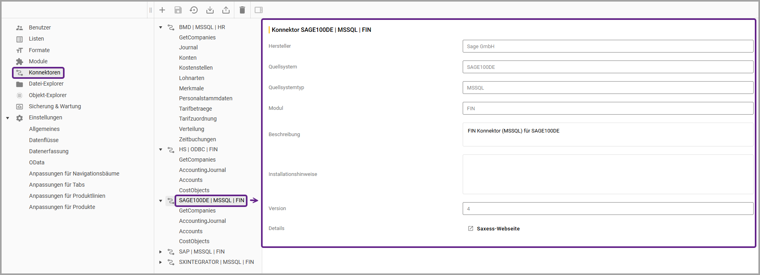Open Konnektoren in the left navigation
Screen dimensions: 760x275
[44, 72]
